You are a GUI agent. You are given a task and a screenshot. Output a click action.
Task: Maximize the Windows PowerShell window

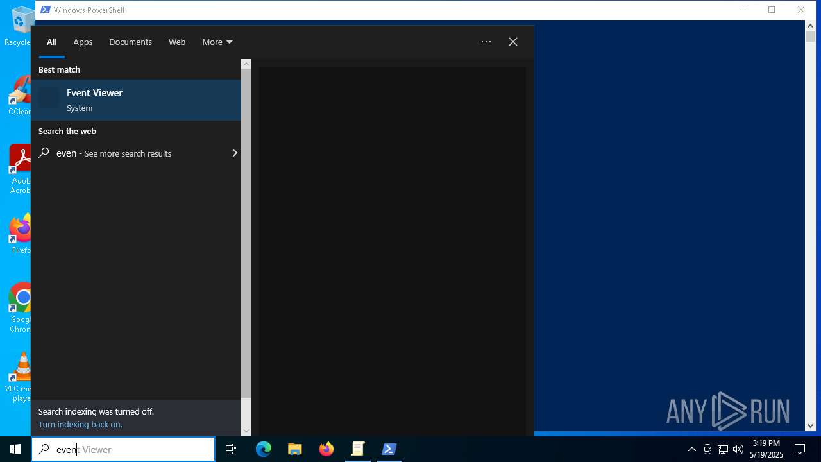(772, 10)
